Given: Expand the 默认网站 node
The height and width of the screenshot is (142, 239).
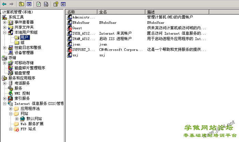Looking at the screenshot, I should 17,119.
